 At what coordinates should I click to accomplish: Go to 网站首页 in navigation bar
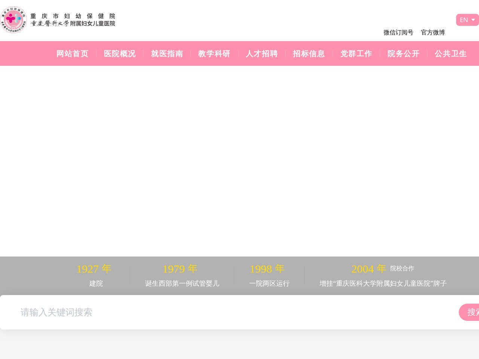click(72, 54)
